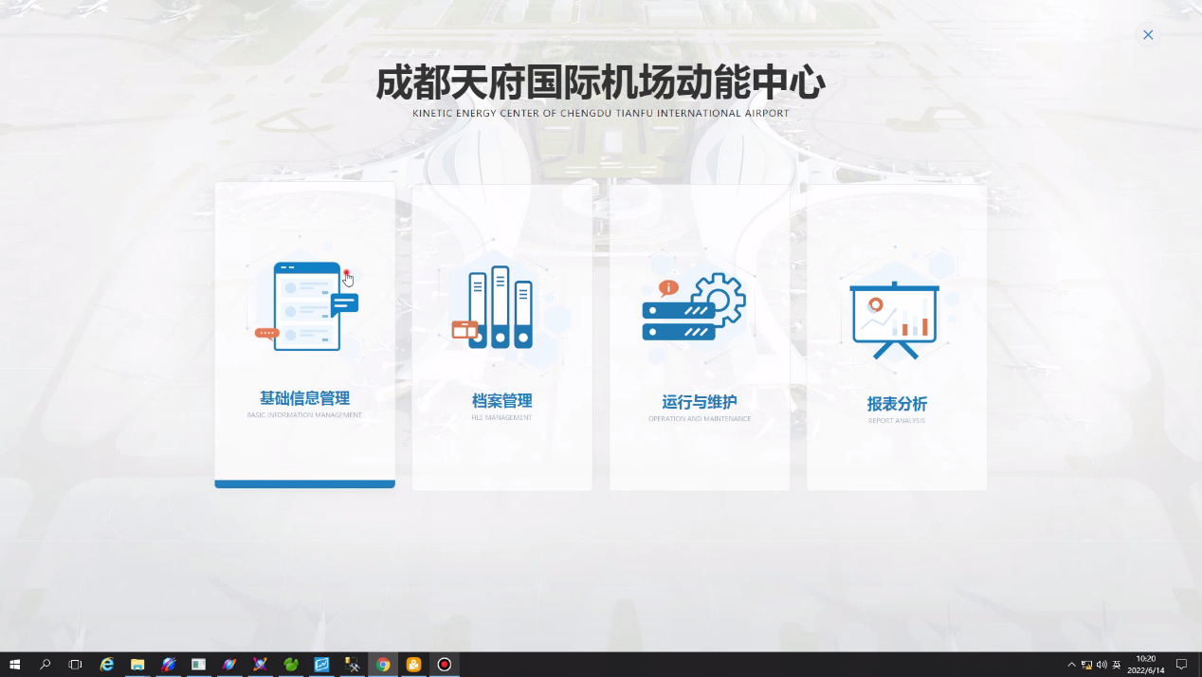Viewport: 1202px width, 677px height.
Task: Select the 报表分析 title text
Action: tap(897, 404)
